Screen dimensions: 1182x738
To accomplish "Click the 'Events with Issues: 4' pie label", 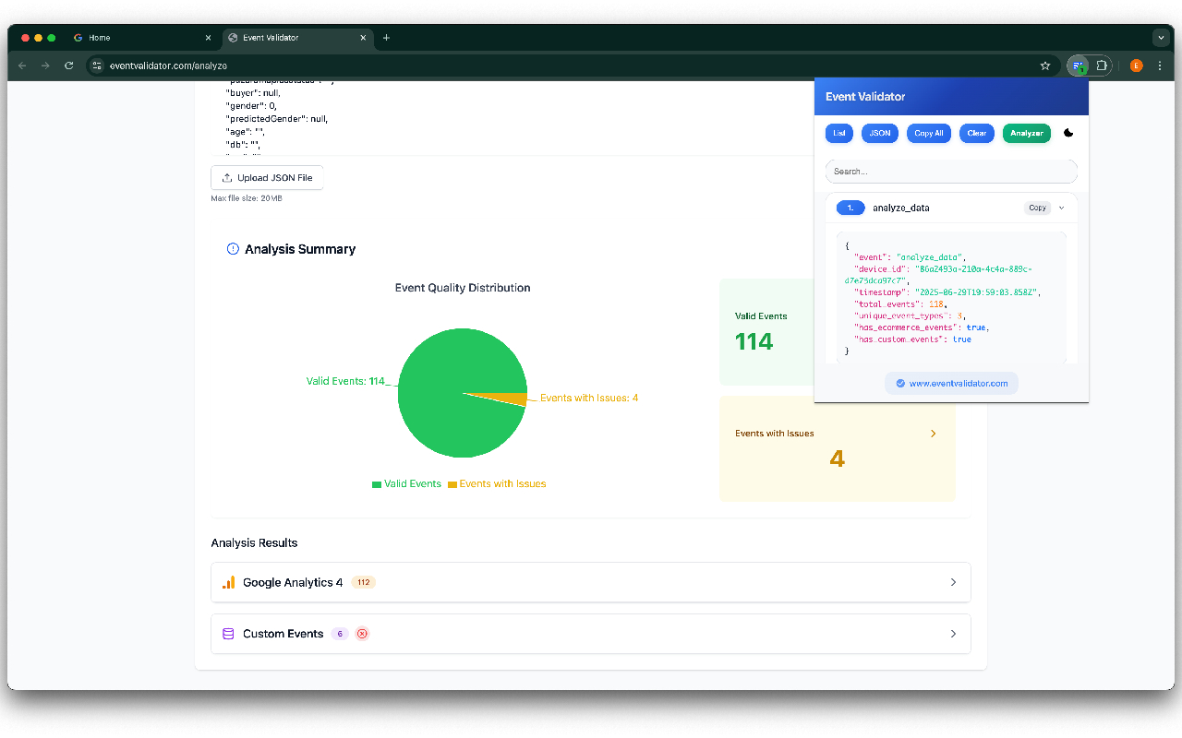I will coord(589,399).
